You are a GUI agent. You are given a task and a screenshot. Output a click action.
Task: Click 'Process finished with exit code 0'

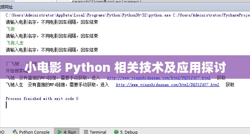(x=42, y=98)
